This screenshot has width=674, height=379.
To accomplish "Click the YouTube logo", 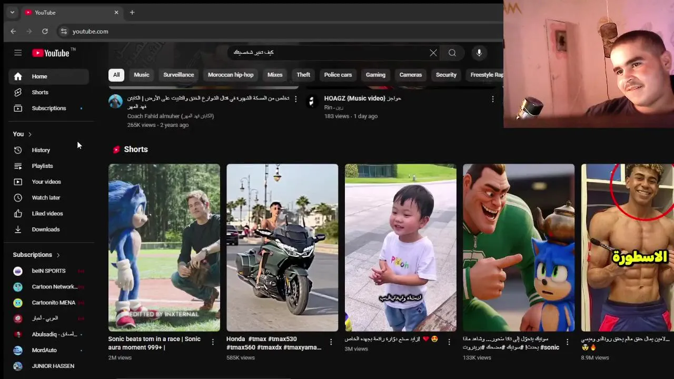I will (51, 53).
